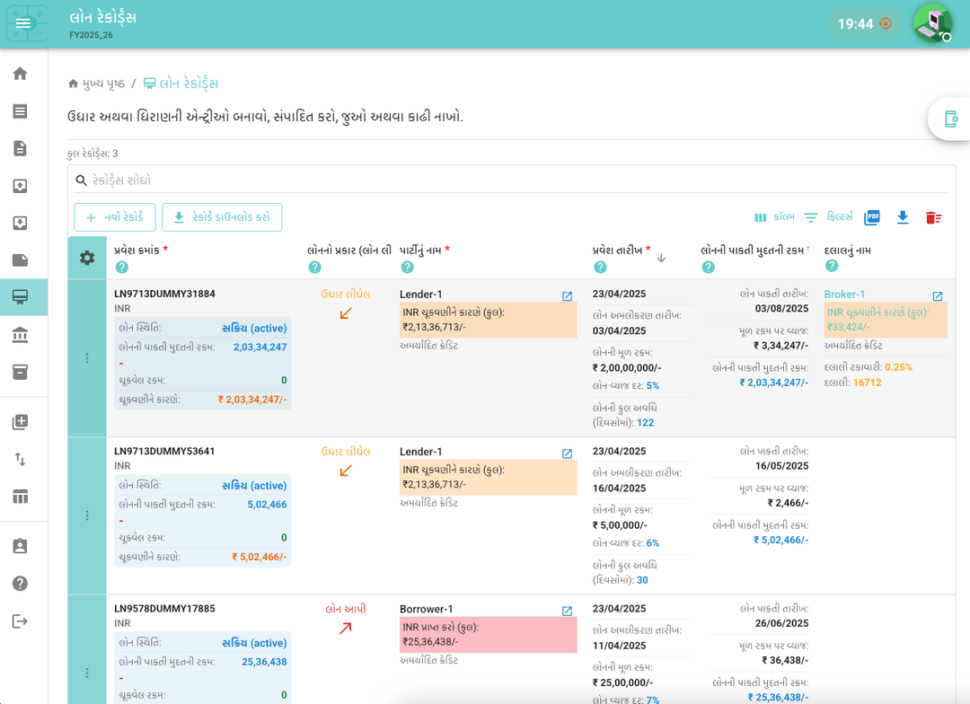Screen dimensions: 970x704
Task: Open the ફિલ્ટર્સ filters panel
Action: click(x=828, y=217)
